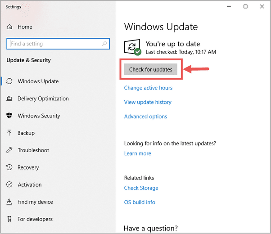The image size is (271, 234).
Task: Focus the Find a setting search box
Action: coord(58,44)
